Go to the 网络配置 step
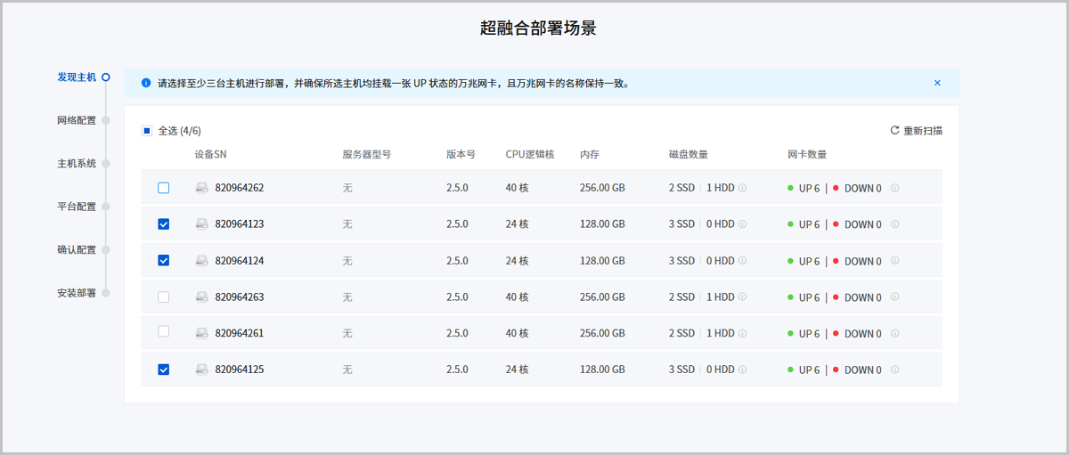Image resolution: width=1069 pixels, height=455 pixels. pos(77,120)
